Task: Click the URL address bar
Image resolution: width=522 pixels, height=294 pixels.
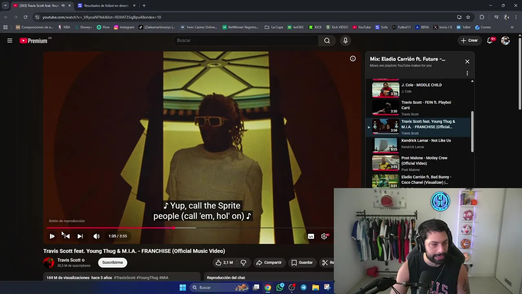Action: pos(245,17)
